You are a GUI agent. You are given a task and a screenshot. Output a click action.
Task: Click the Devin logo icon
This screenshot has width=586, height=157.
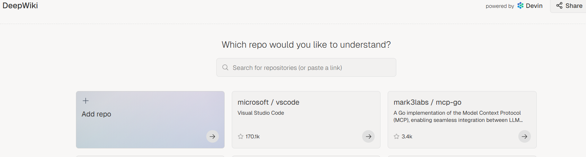(520, 6)
